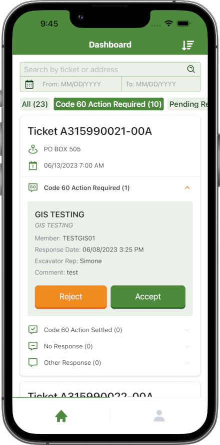220x445 pixels.
Task: Tap the magnifier search icon
Action: (x=191, y=69)
